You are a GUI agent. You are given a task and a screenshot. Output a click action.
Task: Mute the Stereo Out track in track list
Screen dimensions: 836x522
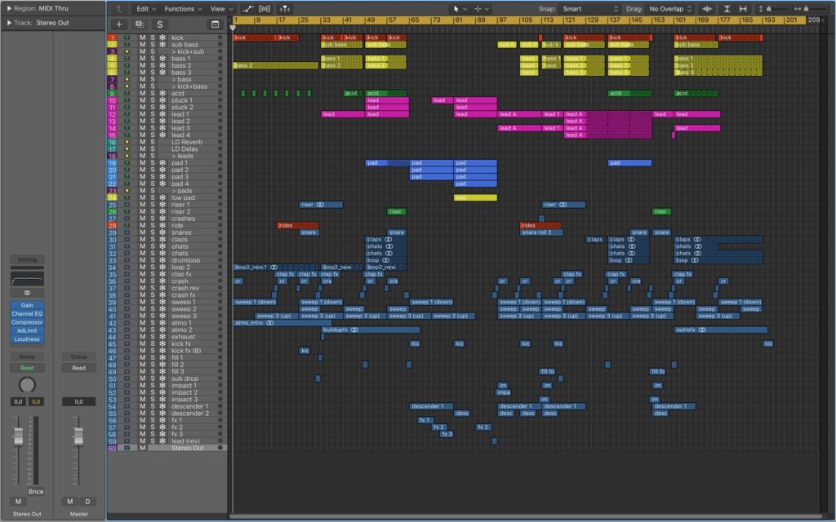click(142, 448)
